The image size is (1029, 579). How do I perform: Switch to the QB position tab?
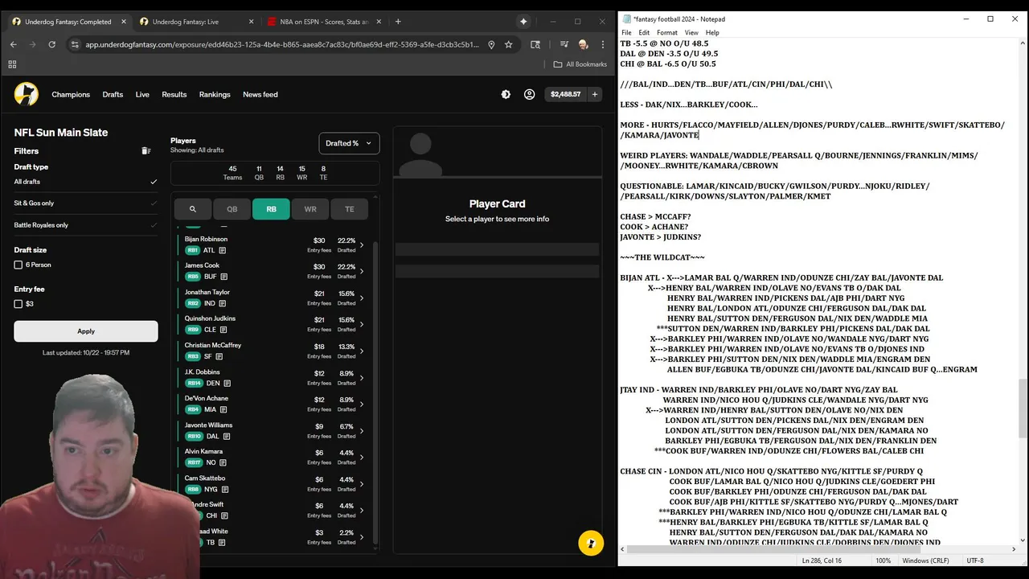[x=232, y=209]
